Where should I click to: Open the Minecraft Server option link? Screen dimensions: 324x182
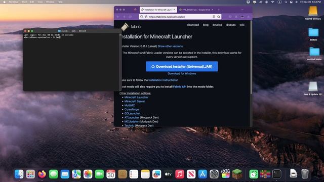(135, 101)
